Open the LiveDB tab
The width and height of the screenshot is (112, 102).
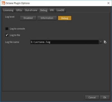pos(60,10)
